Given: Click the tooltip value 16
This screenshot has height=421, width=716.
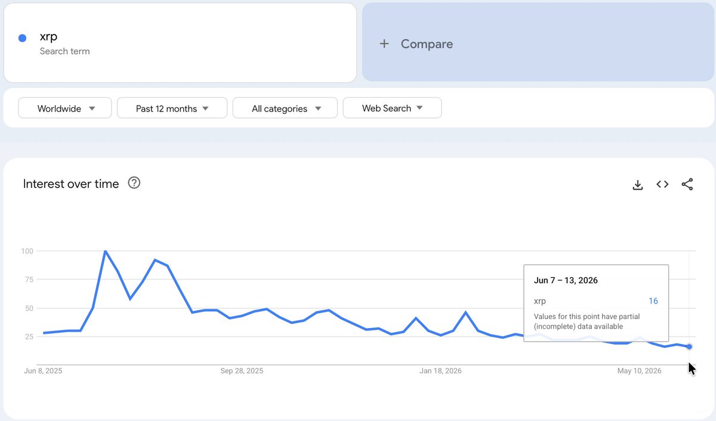Looking at the screenshot, I should pos(653,301).
